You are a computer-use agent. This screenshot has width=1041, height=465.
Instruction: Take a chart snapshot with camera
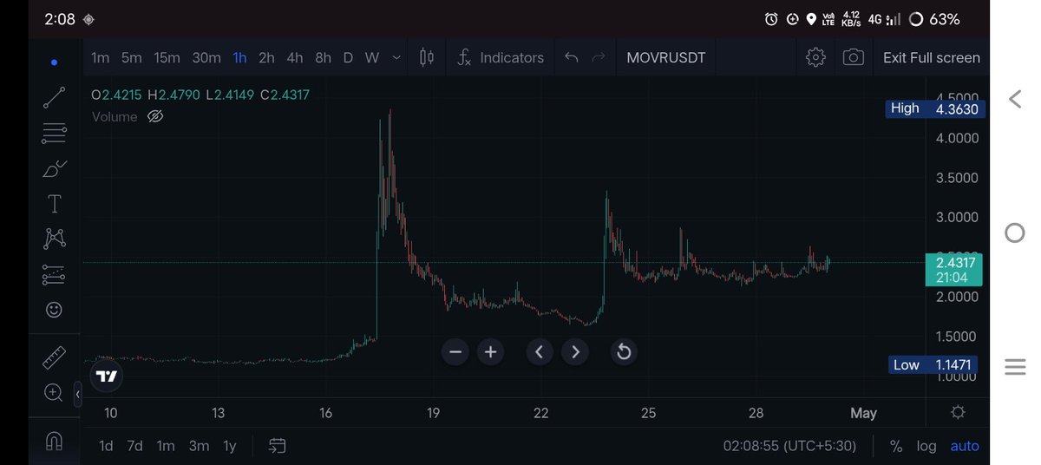854,58
